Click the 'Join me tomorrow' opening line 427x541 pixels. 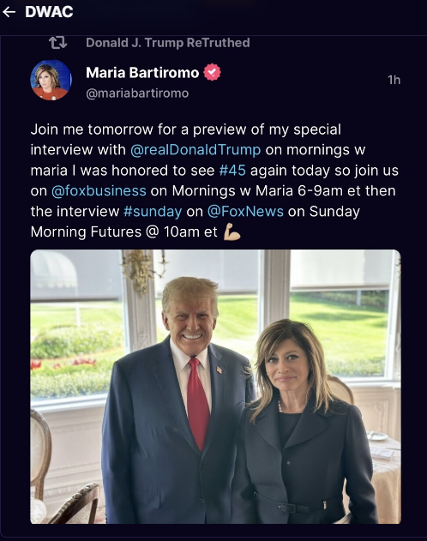click(x=92, y=129)
